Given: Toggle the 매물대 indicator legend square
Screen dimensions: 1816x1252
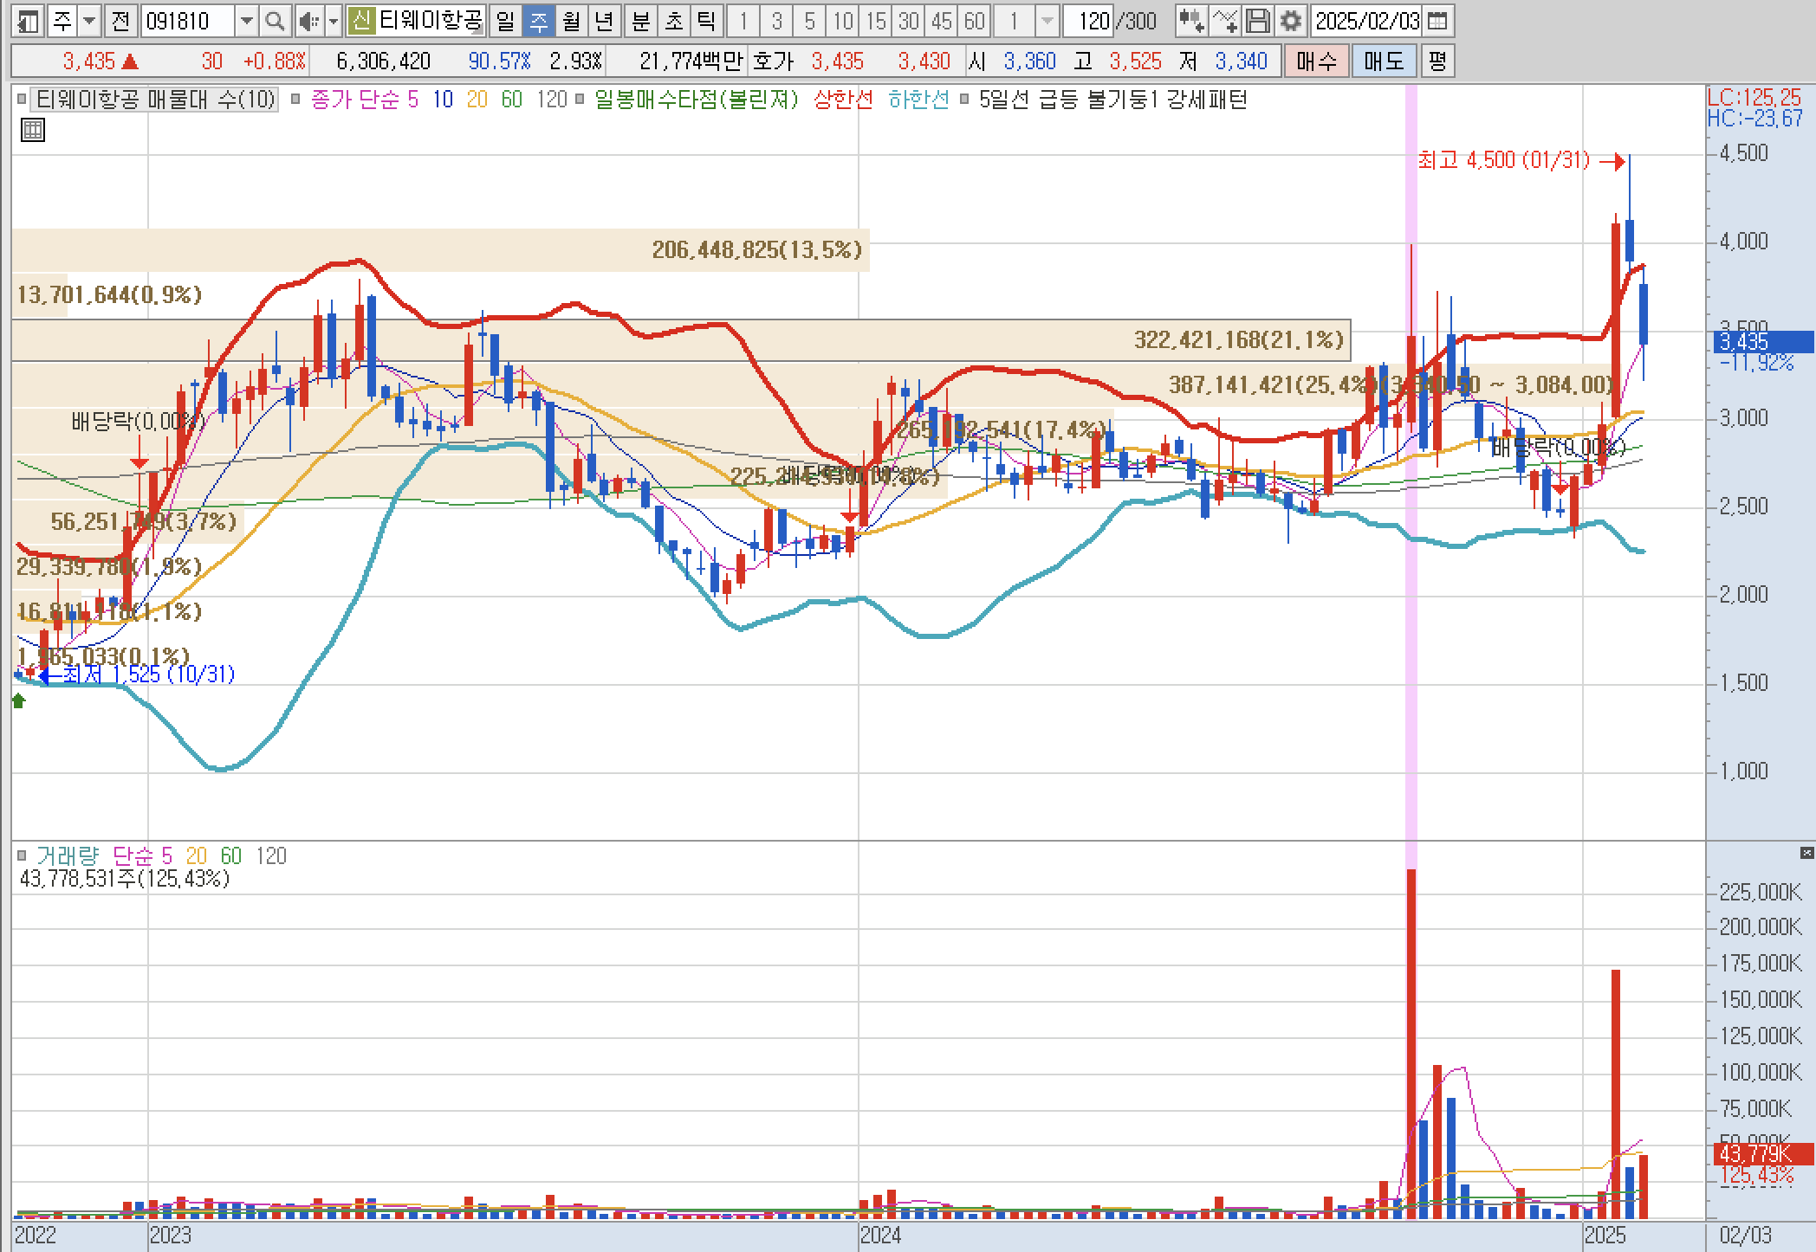Looking at the screenshot, I should [23, 100].
